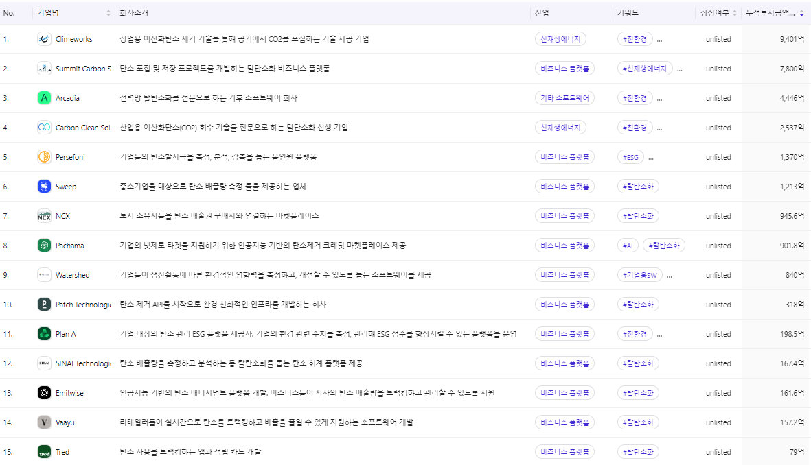Click the 키워드 column header
Viewport: 811px width, 465px height.
[x=628, y=13]
